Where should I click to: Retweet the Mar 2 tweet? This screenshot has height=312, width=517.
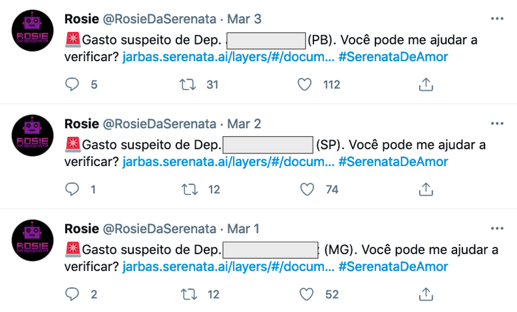190,189
